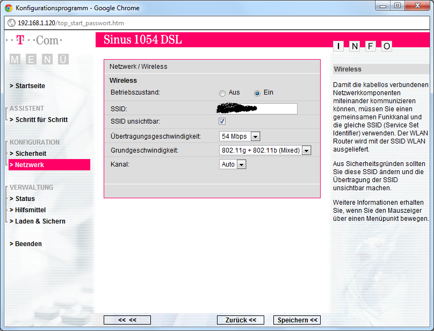Select the Ein radio button
434x331 pixels.
[257, 93]
